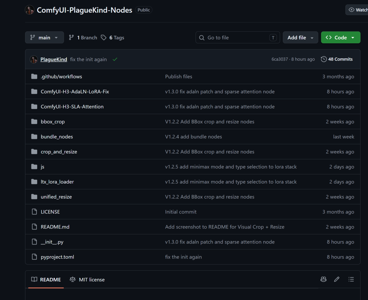Click the tag icon next to 6 Tags
This screenshot has width=368, height=300.
104,37
